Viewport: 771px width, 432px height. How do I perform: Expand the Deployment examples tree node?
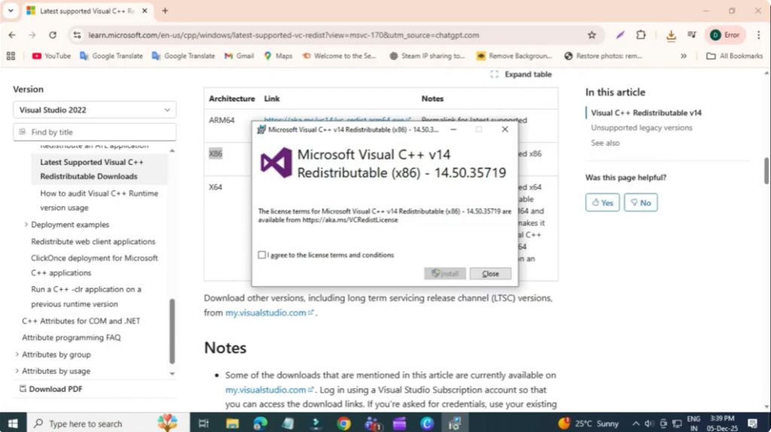[26, 224]
